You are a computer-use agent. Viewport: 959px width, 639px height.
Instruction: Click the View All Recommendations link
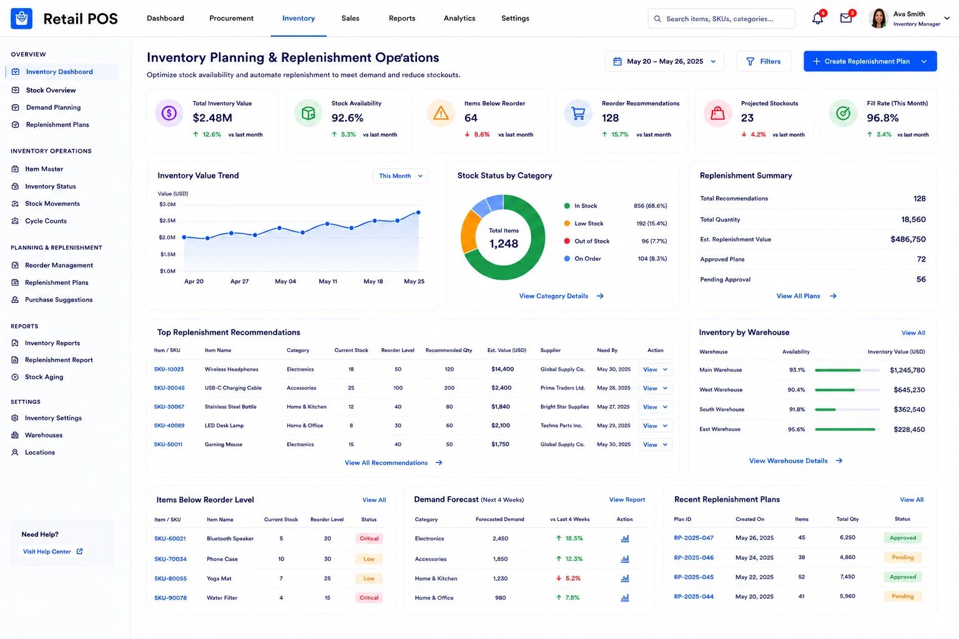393,462
